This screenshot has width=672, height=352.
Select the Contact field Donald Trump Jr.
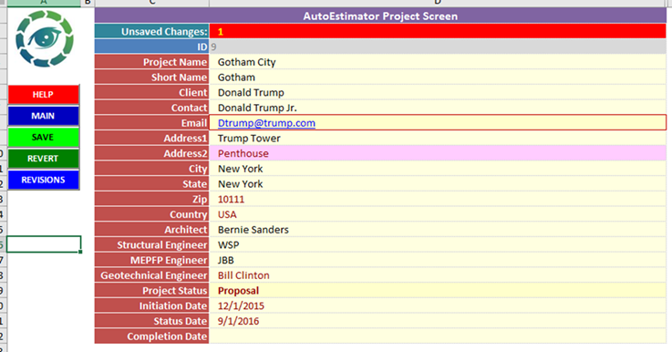438,108
